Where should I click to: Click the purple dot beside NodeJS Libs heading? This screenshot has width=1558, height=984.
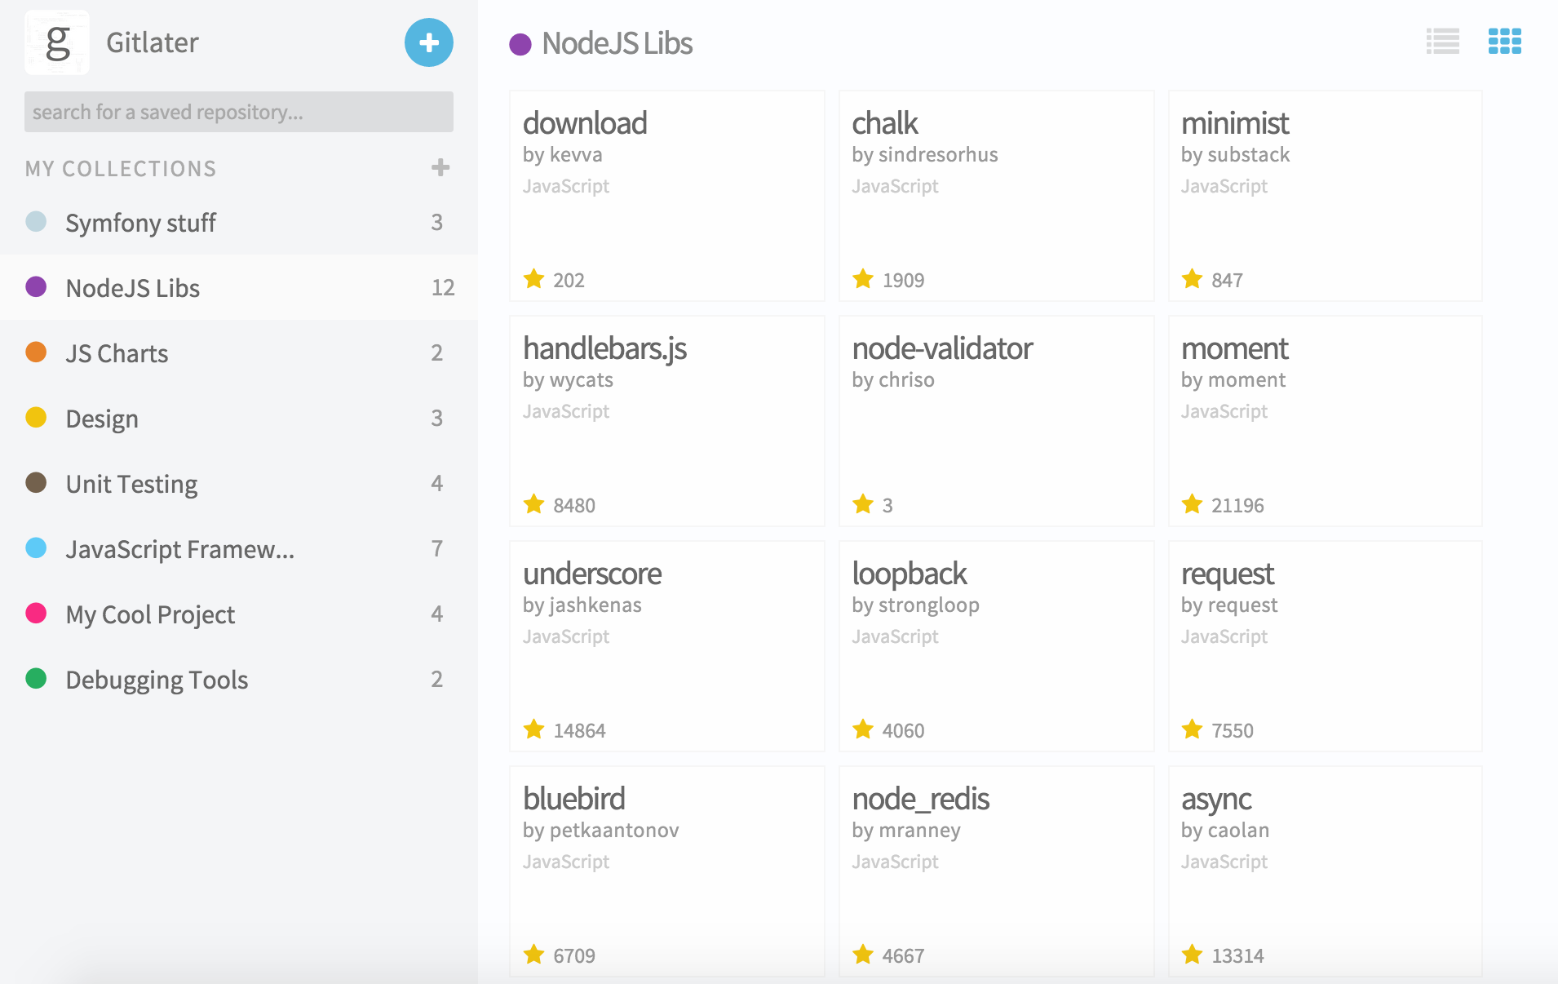pos(520,44)
